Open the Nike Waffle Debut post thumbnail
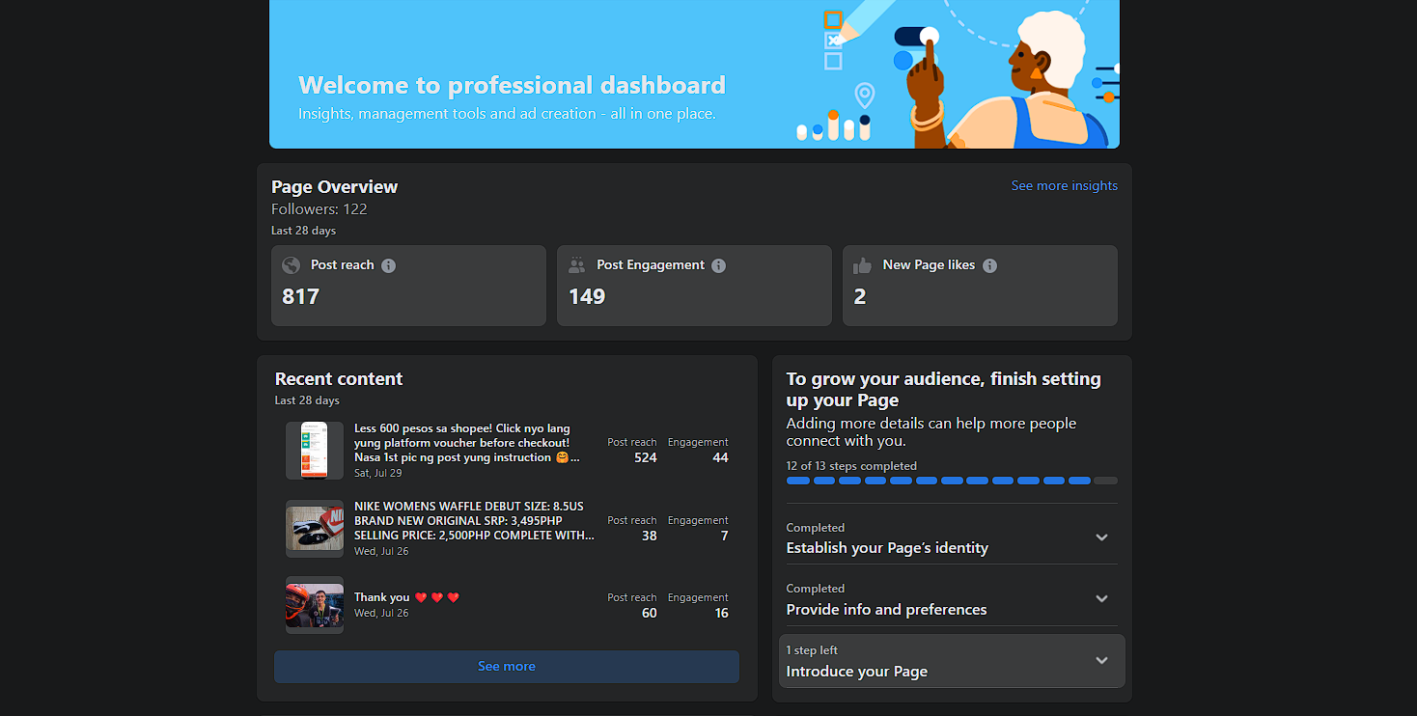Image resolution: width=1417 pixels, height=716 pixels. [315, 528]
